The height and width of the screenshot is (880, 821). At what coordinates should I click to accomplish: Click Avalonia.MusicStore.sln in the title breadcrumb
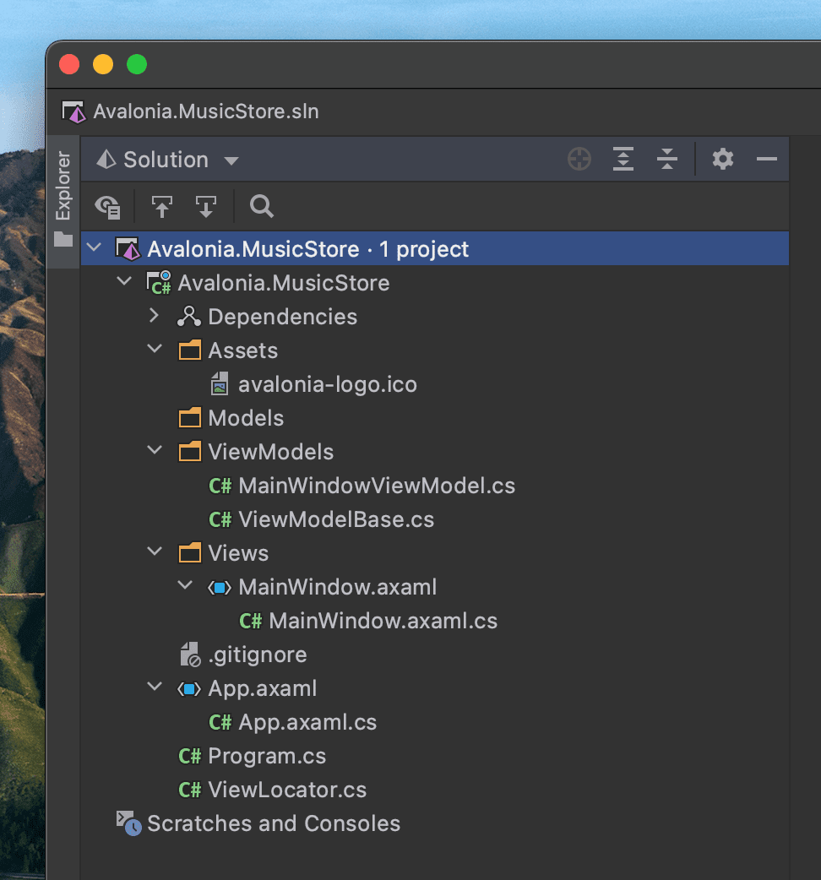tap(205, 111)
